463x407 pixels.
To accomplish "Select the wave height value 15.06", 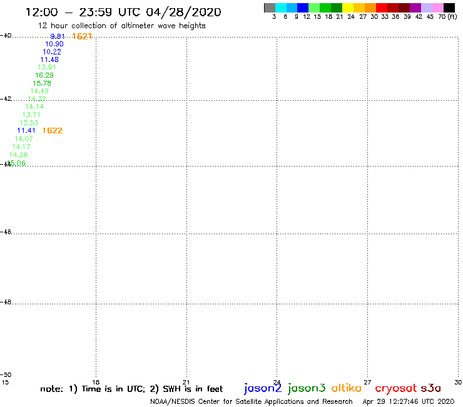I will click(x=16, y=163).
